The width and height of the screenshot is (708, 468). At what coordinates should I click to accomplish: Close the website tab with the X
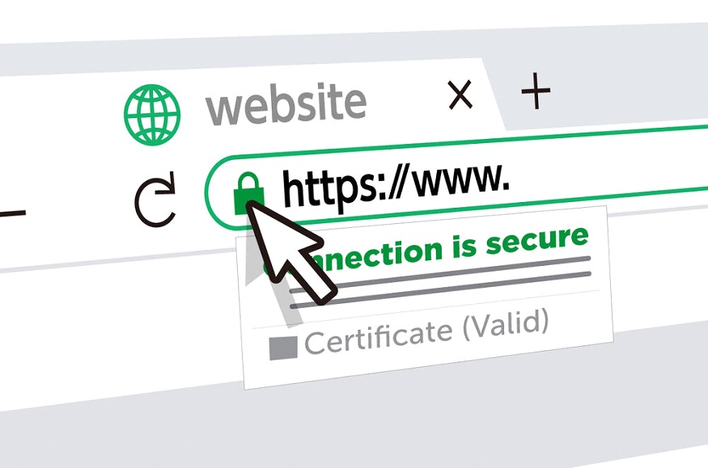pos(460,95)
